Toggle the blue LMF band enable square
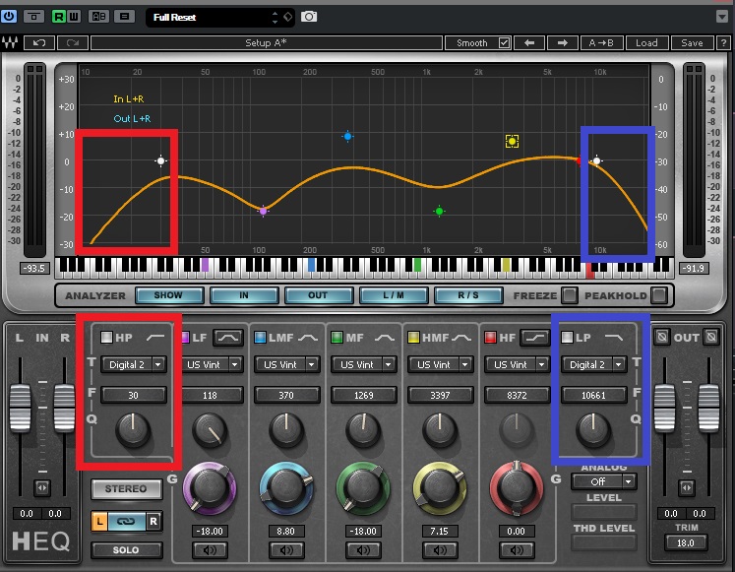 tap(260, 337)
